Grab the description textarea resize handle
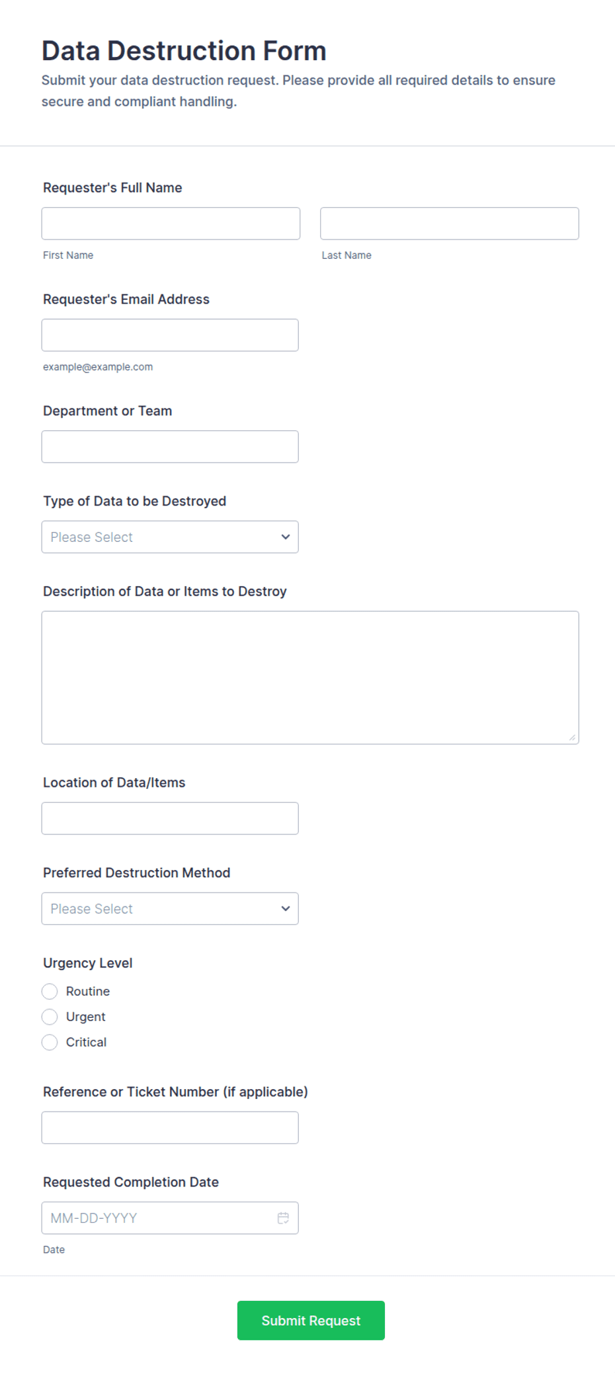Screen dimensions: 615x1373 (x=572, y=737)
